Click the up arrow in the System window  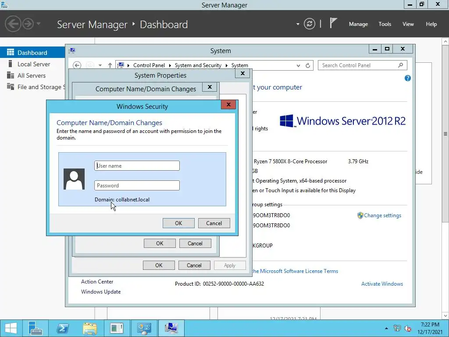pos(110,65)
